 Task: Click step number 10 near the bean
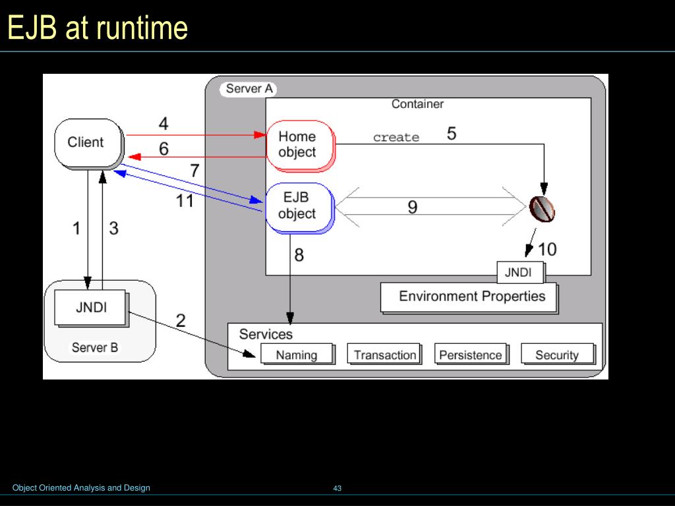547,250
